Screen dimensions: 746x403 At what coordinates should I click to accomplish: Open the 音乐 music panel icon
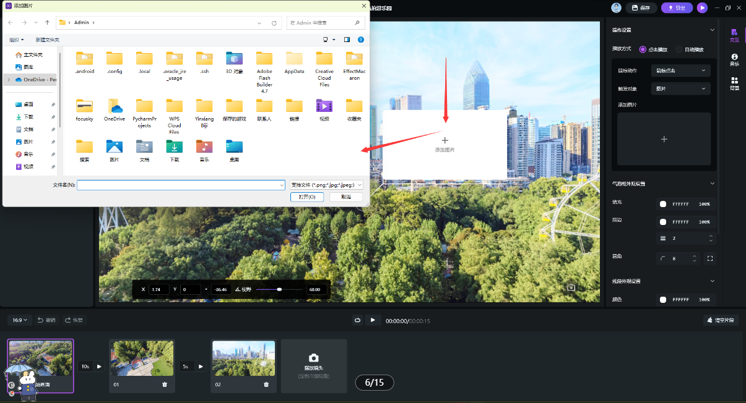click(734, 59)
